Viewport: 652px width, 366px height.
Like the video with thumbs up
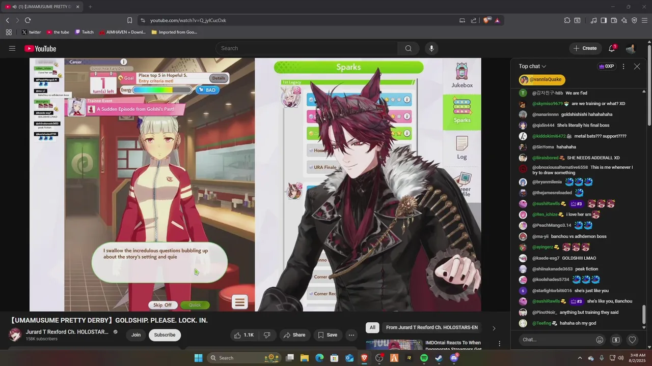243,335
